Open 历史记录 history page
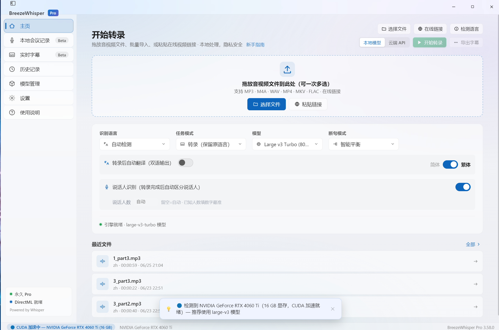The height and width of the screenshot is (330, 499). (x=38, y=69)
